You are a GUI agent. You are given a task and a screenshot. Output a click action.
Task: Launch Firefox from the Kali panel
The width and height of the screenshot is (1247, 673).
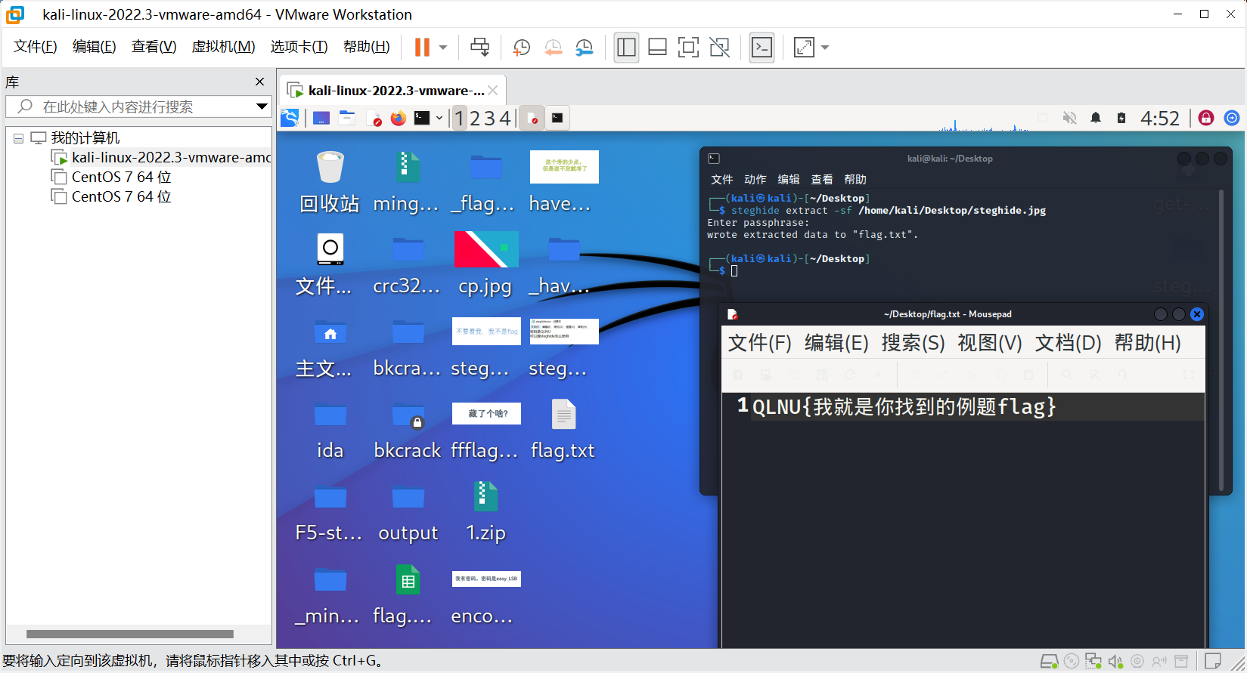(399, 118)
